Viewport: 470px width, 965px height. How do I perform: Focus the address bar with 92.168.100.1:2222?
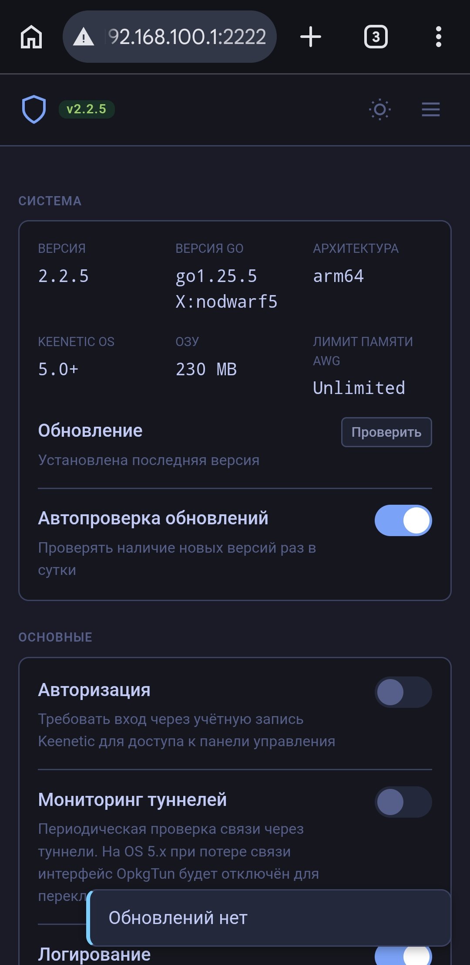click(187, 37)
